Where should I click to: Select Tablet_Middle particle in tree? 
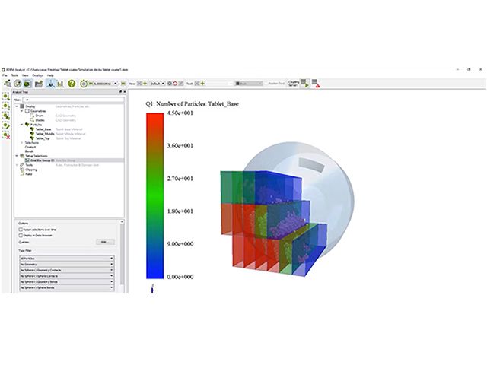pos(45,134)
